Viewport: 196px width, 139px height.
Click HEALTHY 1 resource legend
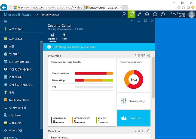point(102,120)
